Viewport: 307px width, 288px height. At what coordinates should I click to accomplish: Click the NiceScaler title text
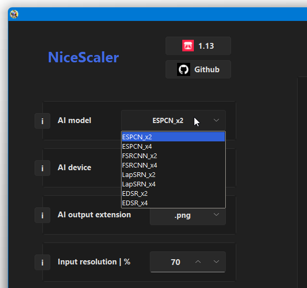coord(83,57)
